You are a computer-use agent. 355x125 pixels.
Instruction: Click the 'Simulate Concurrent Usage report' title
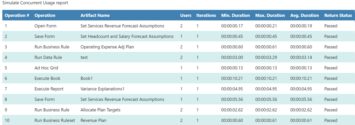tap(35, 3)
